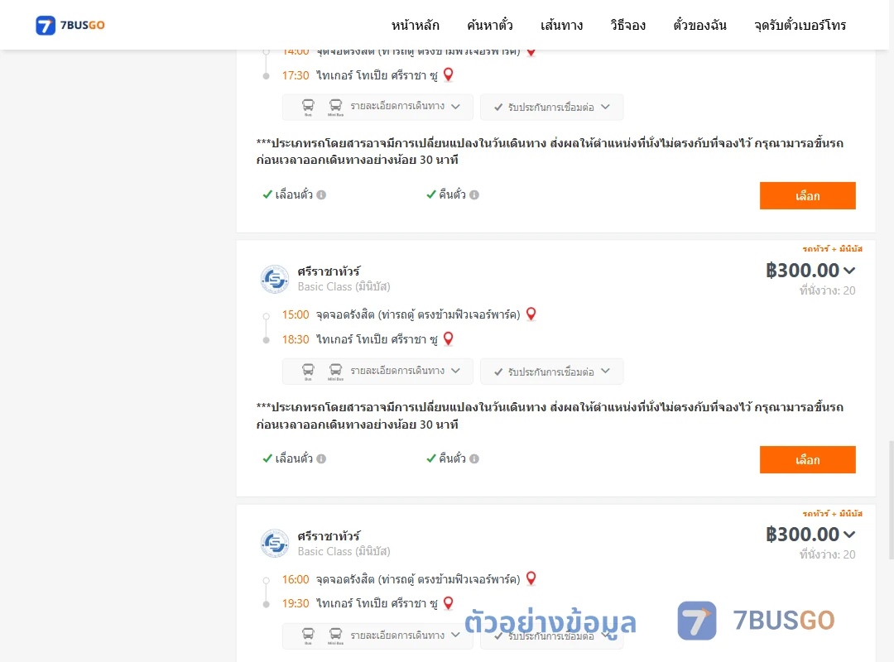Click คืนตั๋ว label in the 15:00 card
This screenshot has width=894, height=662.
[x=452, y=458]
